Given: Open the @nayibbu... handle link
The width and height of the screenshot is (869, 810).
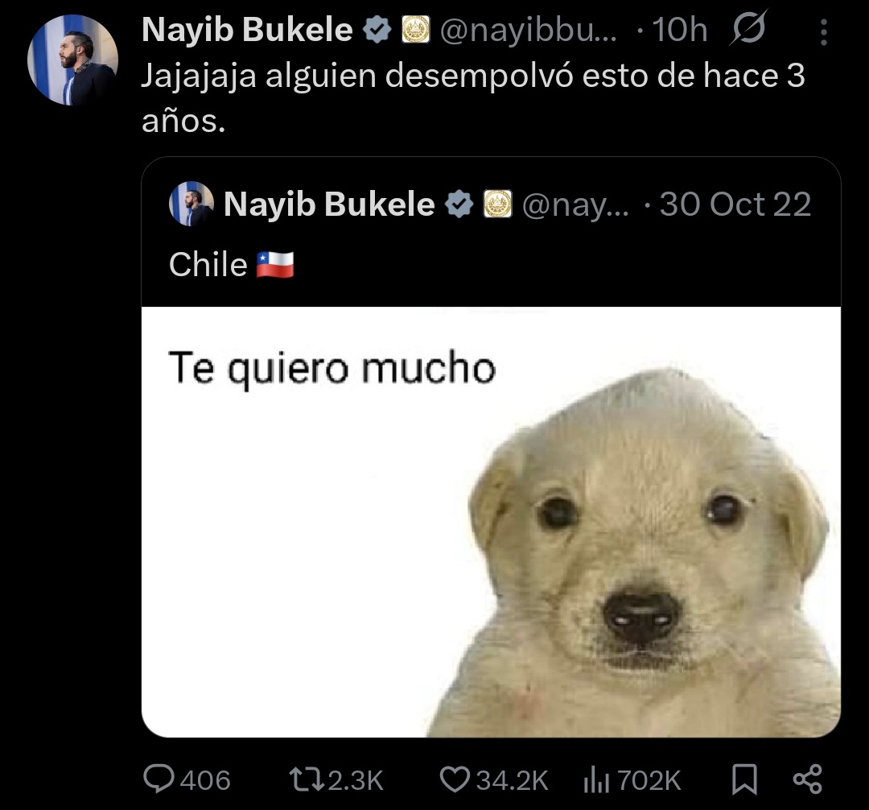Looking at the screenshot, I should tap(528, 30).
